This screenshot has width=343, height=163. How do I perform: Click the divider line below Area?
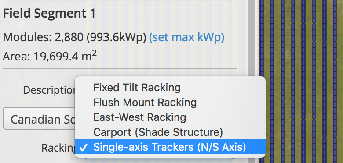tap(120, 69)
